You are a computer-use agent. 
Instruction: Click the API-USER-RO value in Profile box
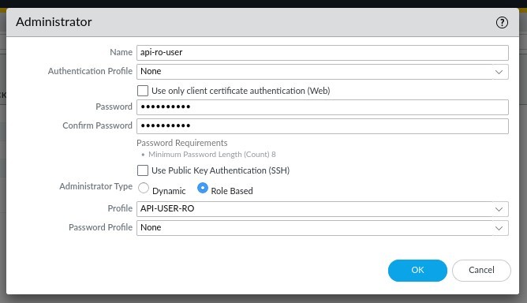tap(167, 208)
